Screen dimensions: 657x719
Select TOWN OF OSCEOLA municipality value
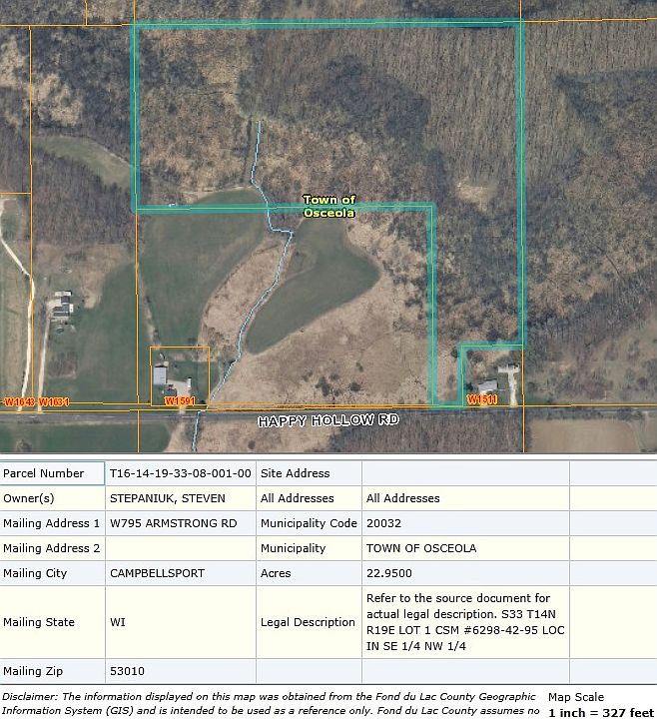coord(421,548)
